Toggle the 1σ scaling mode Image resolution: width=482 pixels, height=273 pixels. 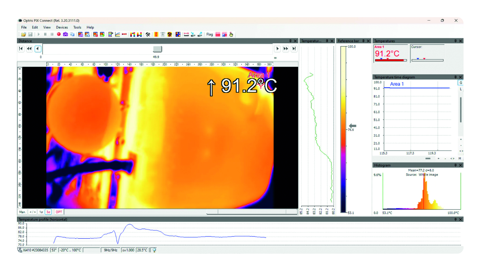[41, 212]
